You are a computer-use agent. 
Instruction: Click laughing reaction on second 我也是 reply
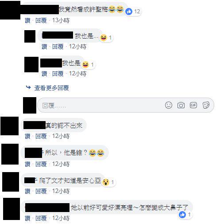click(88, 65)
